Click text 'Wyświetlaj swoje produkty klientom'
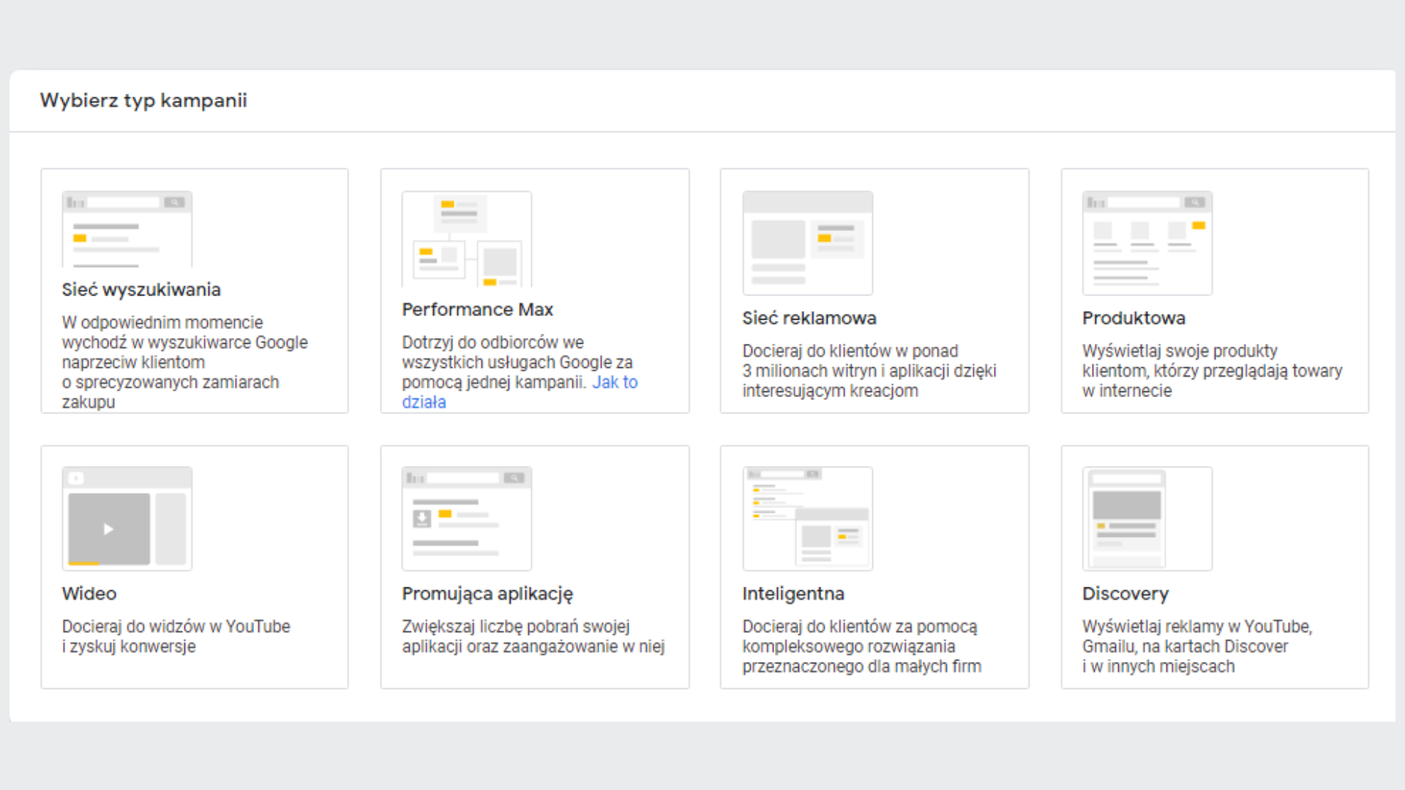 (1213, 371)
